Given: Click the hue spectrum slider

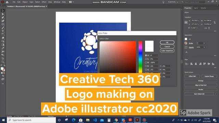Looking at the screenshot, I should tap(140, 57).
